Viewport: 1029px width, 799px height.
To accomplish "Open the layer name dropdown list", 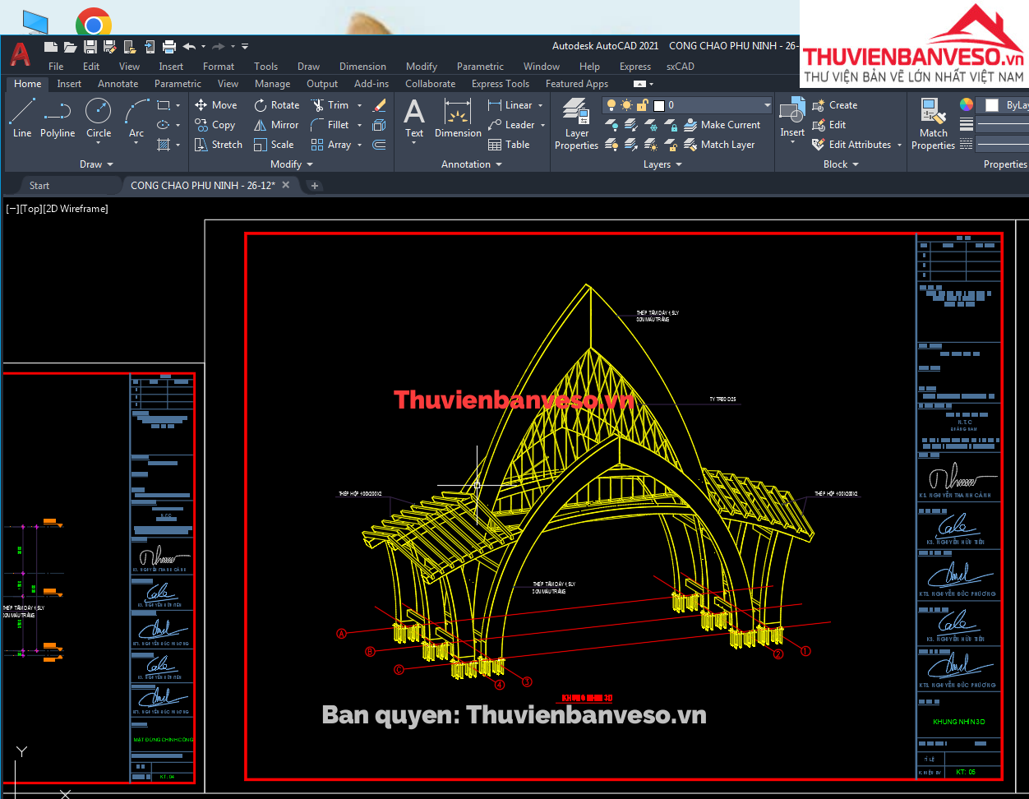I will tap(767, 105).
